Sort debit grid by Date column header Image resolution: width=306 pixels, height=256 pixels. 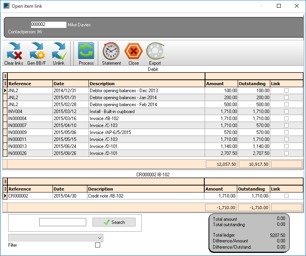tap(71, 84)
